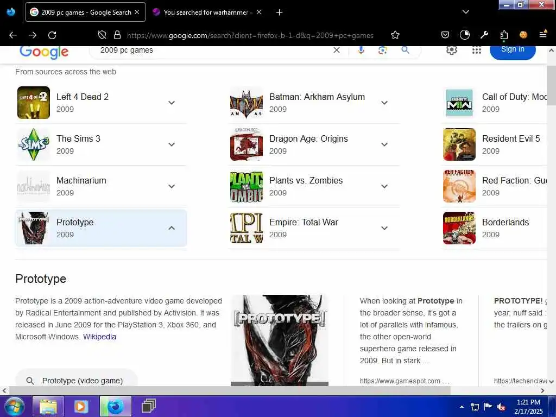Open a new browser tab
556x417 pixels.
point(280,12)
